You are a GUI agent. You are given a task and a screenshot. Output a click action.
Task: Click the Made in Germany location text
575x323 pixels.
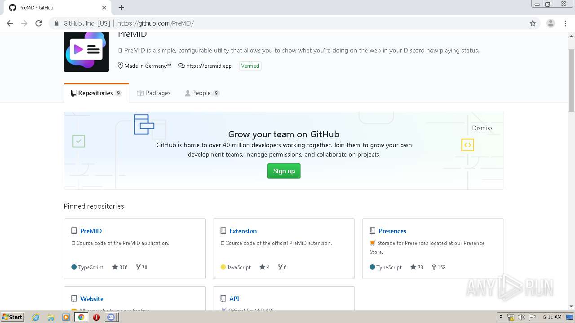(147, 66)
